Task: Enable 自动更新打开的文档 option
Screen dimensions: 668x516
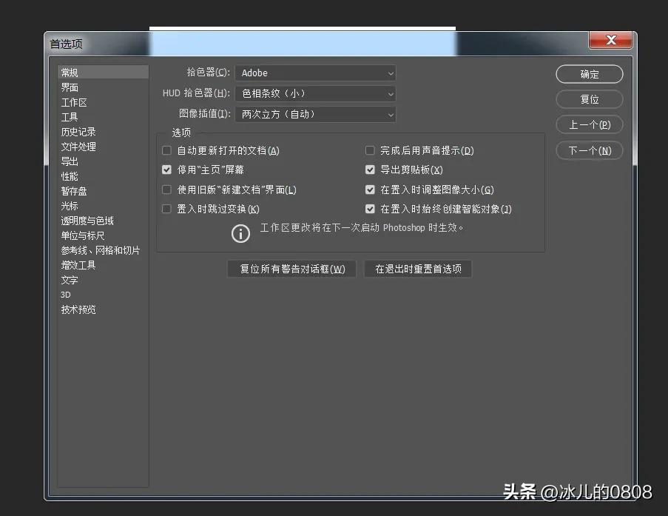Action: (166, 150)
